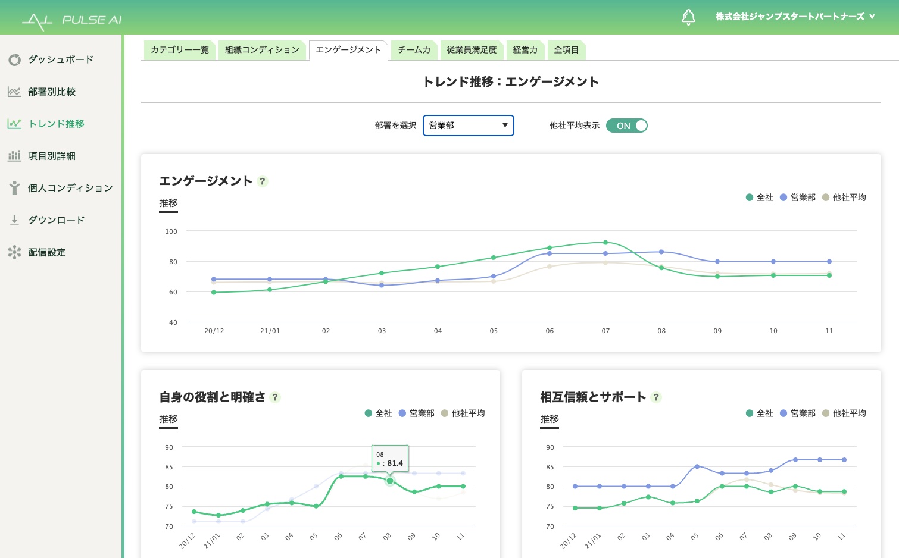This screenshot has width=899, height=558.
Task: Hide 他社平均 series in 相互信頼とサポート chart
Action: [x=844, y=413]
